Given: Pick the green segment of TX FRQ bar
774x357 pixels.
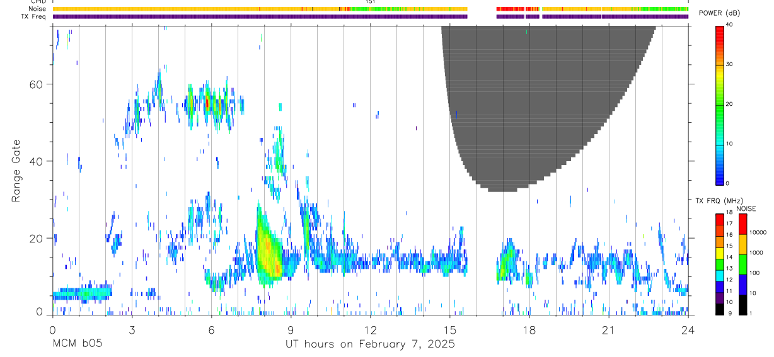Looking at the screenshot, I should (x=720, y=264).
